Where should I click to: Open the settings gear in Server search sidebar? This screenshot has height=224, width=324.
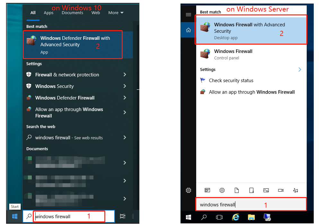[x=188, y=190]
